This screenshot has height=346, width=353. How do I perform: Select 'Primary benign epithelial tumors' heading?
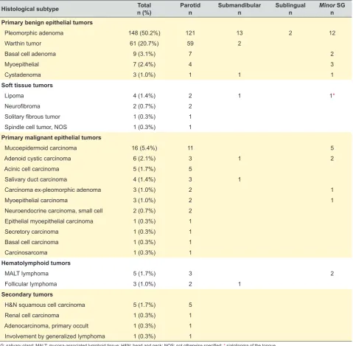tap(47, 23)
